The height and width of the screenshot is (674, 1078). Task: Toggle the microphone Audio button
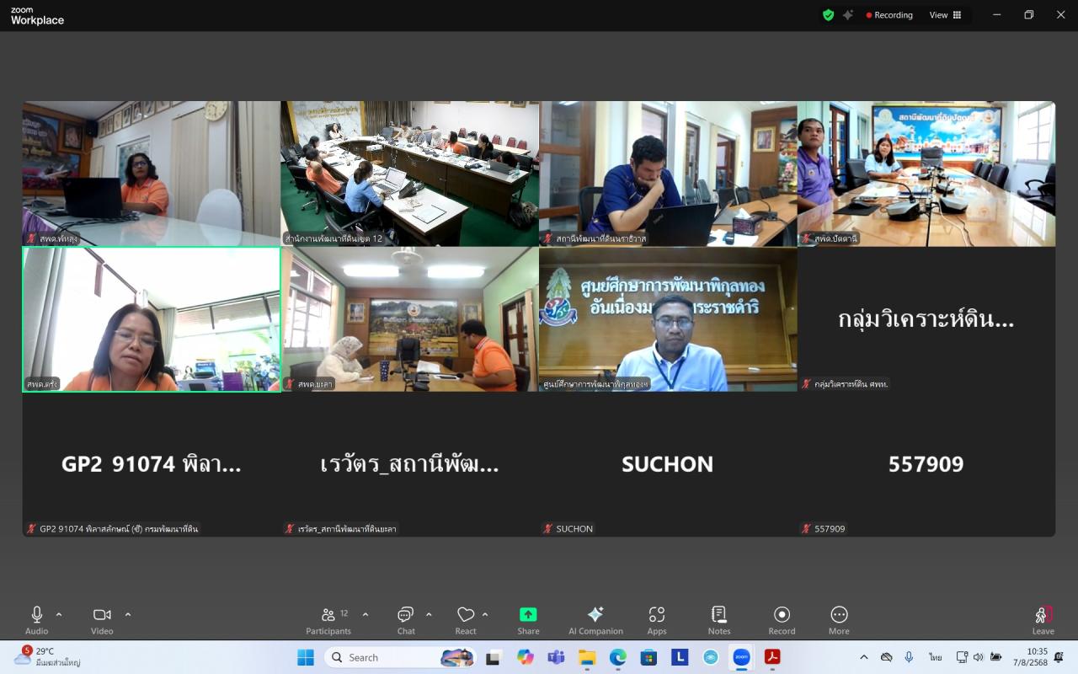[x=37, y=620]
